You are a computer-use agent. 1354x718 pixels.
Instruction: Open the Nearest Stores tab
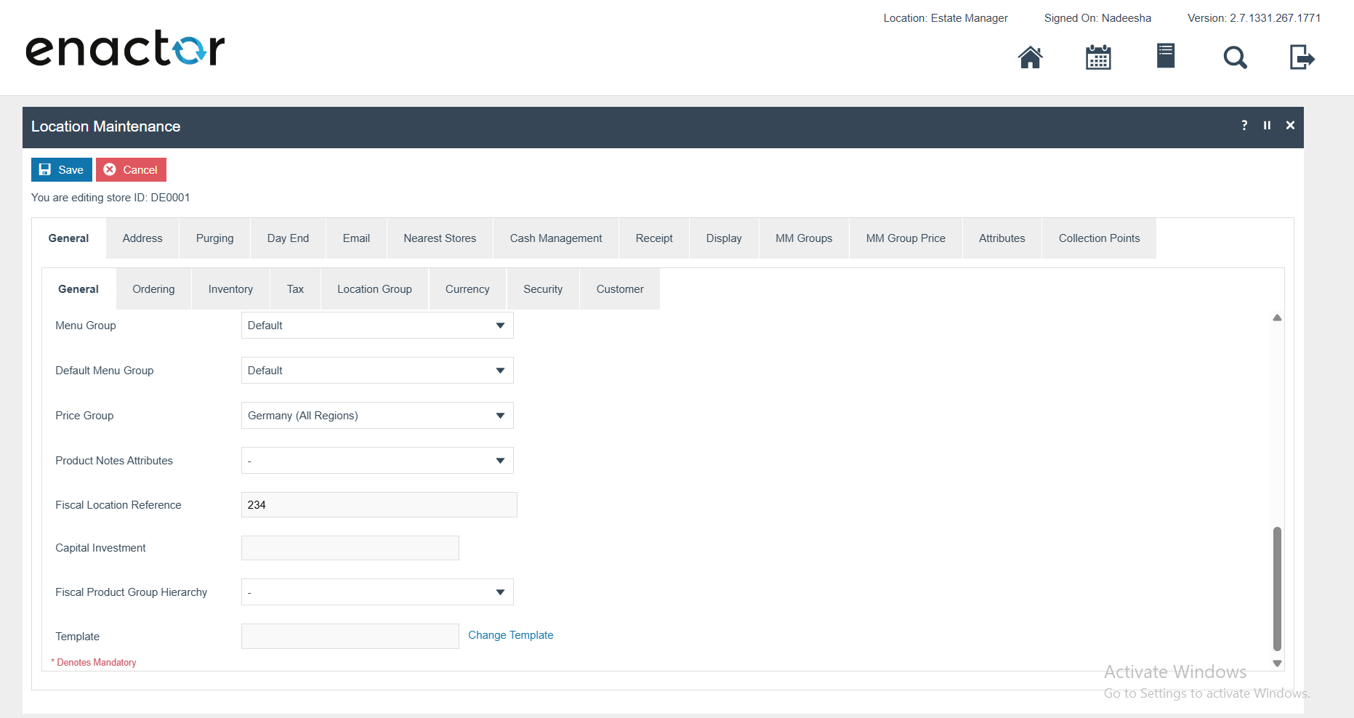(440, 238)
